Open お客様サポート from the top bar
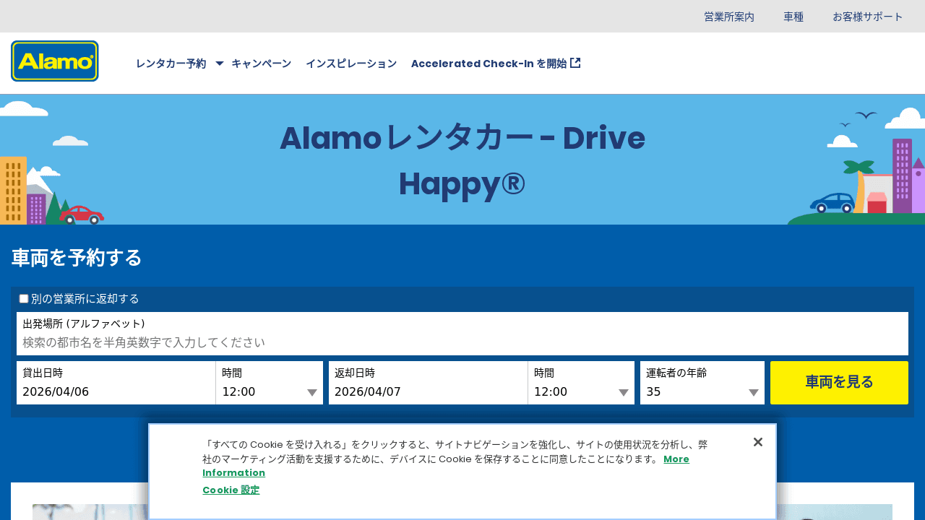 click(x=869, y=16)
